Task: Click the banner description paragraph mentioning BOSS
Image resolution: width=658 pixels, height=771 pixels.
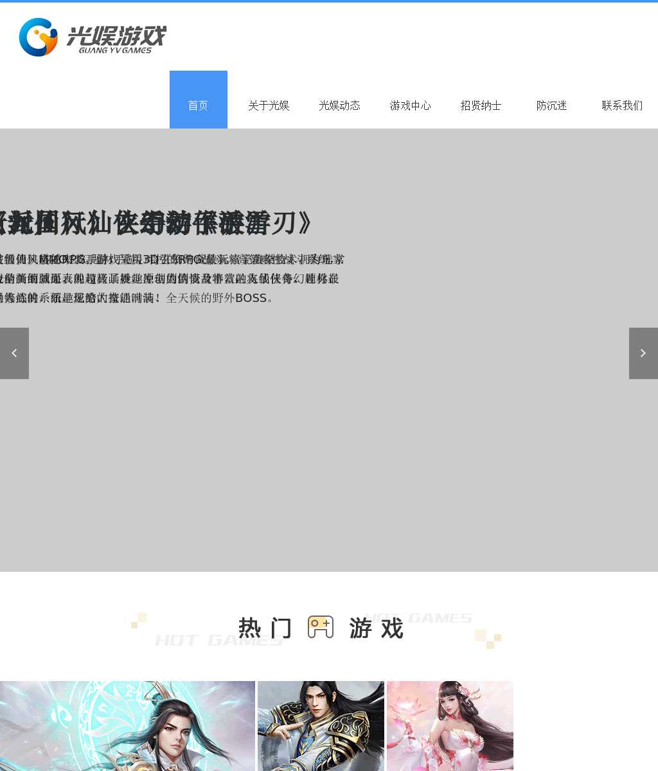Action: (170, 279)
